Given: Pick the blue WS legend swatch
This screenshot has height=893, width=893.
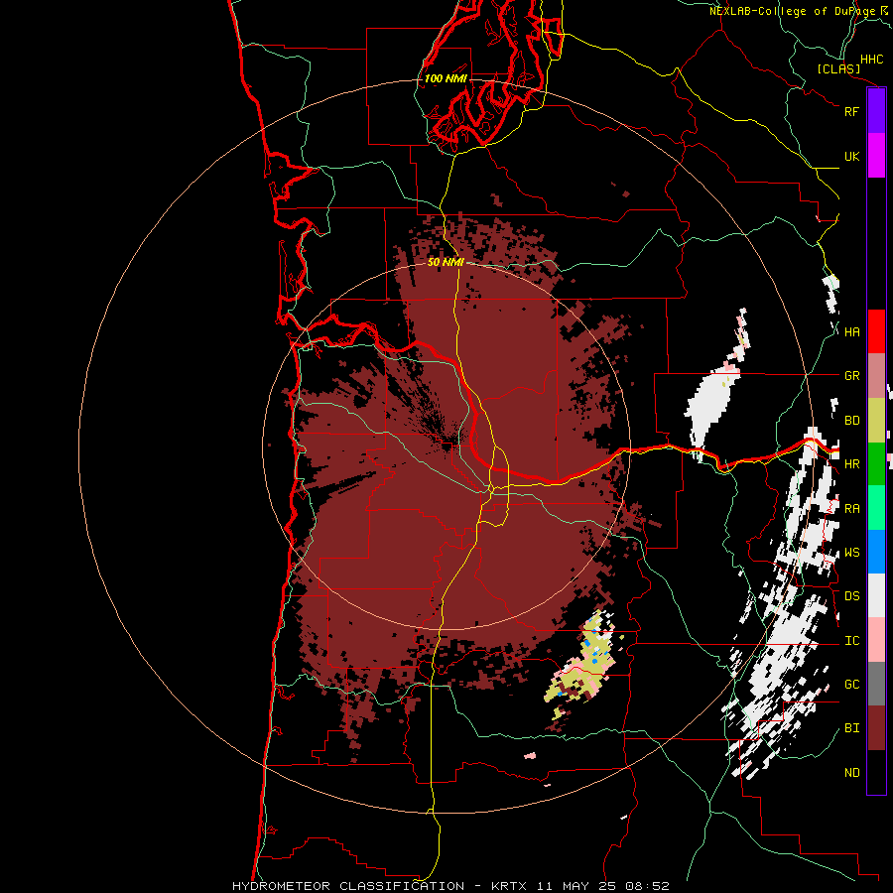Looking at the screenshot, I should (x=876, y=552).
